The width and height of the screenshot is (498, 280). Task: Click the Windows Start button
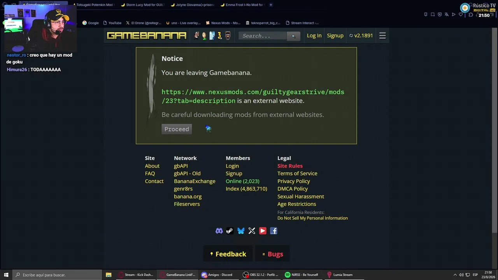coord(5,275)
